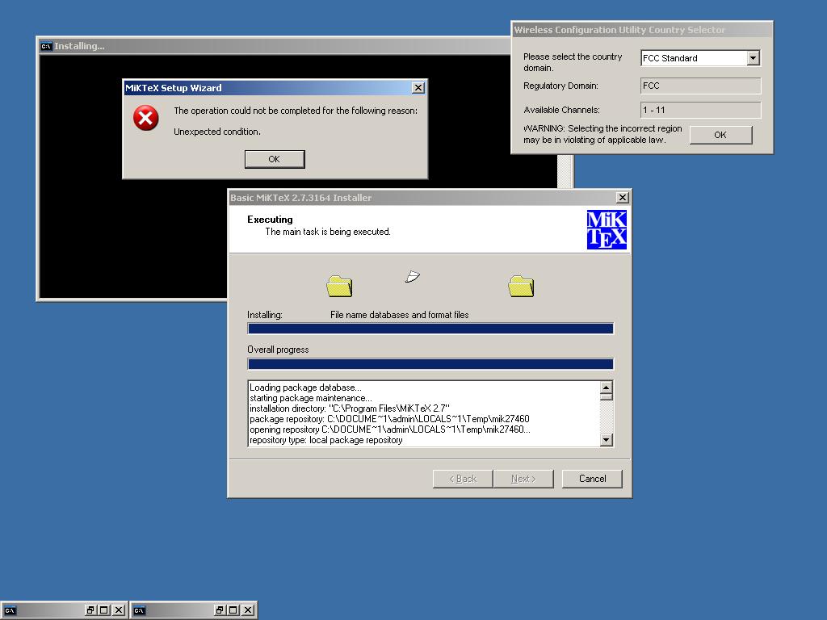Click the 'opening repository' log line
The height and width of the screenshot is (620, 827).
390,429
